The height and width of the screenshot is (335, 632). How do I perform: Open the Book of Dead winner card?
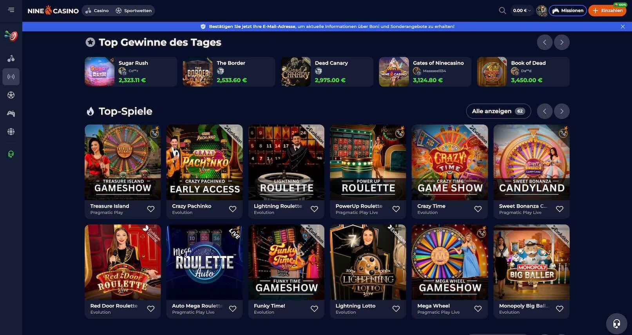click(x=523, y=72)
